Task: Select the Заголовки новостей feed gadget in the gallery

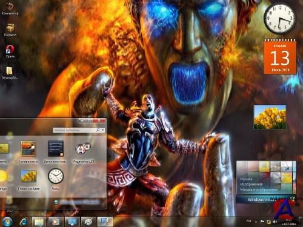Action: point(56,152)
